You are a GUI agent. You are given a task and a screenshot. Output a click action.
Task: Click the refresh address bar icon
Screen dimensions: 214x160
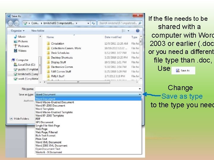[93, 23]
